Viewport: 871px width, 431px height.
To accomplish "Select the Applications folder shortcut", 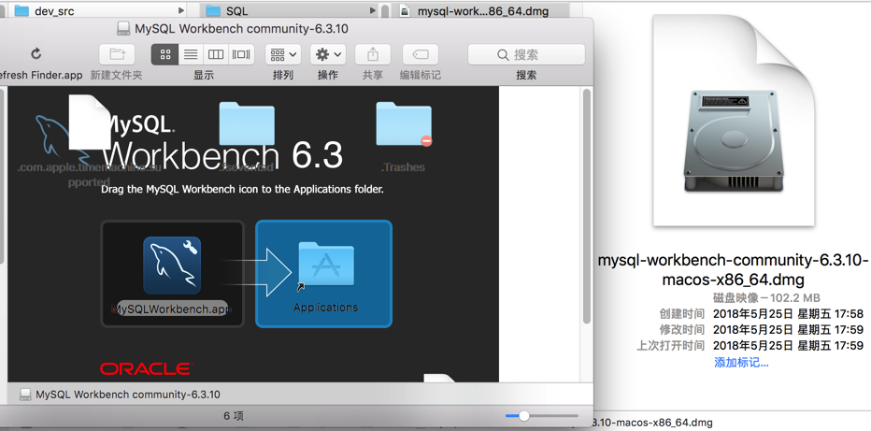I will click(325, 264).
